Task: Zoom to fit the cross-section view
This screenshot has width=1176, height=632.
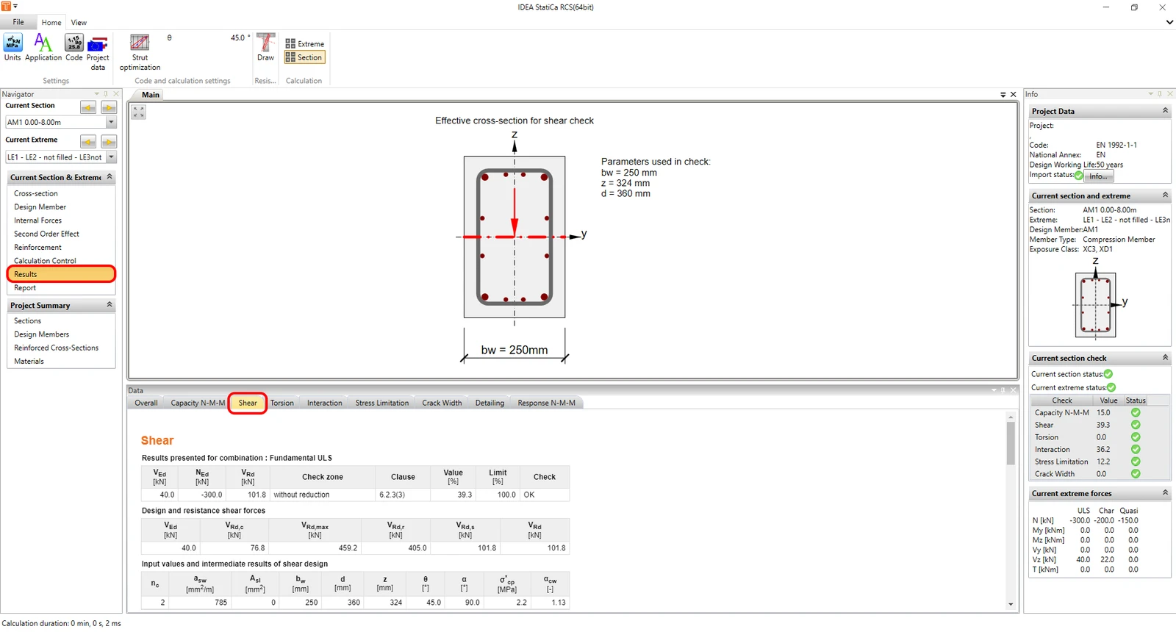Action: 138,112
